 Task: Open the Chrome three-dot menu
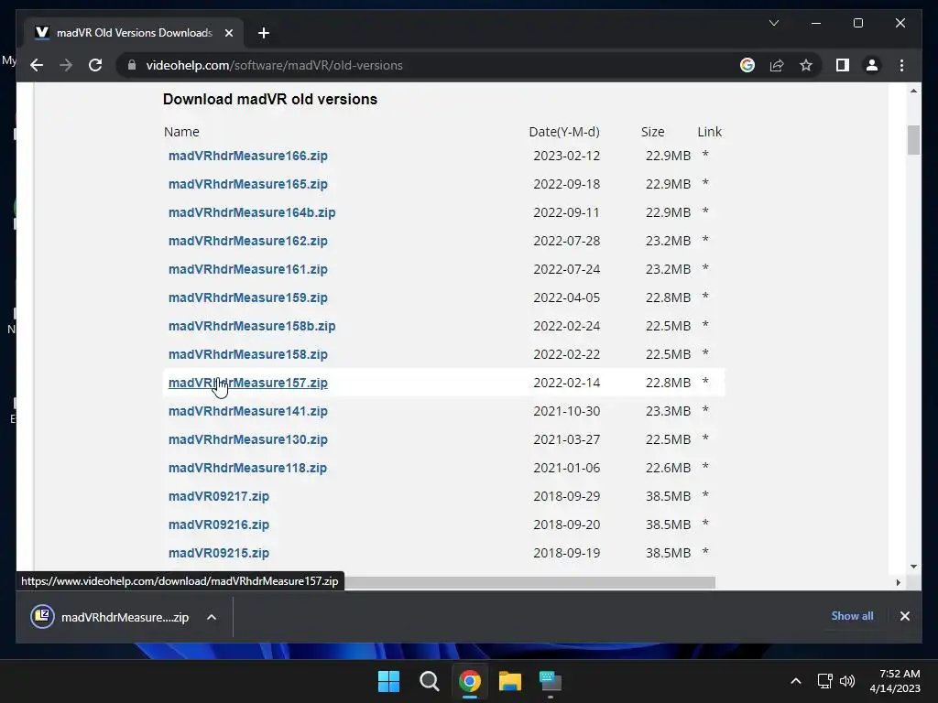[901, 65]
